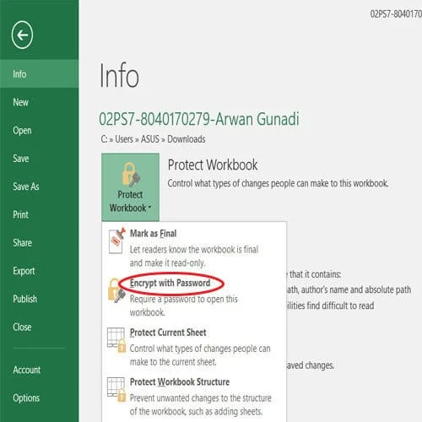Click 'Let readers know the workbook is final' description
422x422 pixels.
point(194,250)
